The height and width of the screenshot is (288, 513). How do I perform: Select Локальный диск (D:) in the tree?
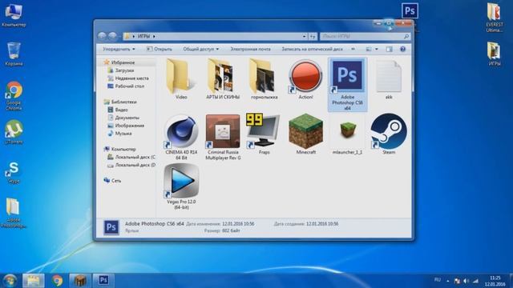coord(135,165)
